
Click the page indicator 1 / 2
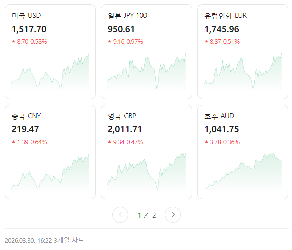147,215
